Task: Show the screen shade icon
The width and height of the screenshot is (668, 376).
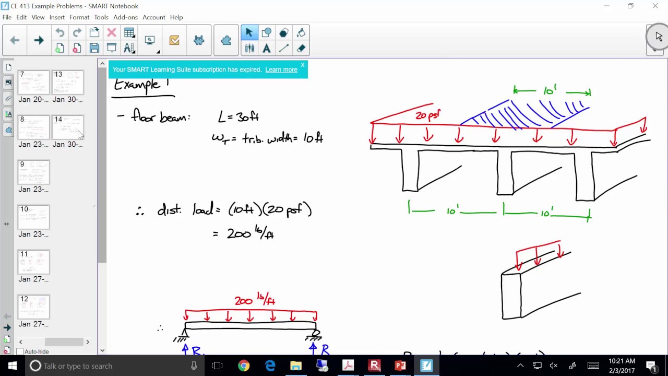Action: click(x=112, y=48)
